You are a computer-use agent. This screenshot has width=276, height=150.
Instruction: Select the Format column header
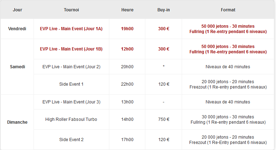click(228, 10)
